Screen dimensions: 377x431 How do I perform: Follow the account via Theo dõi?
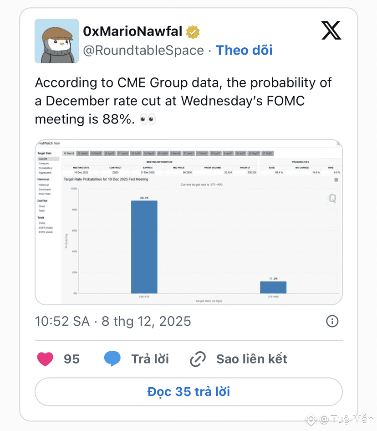click(x=244, y=50)
